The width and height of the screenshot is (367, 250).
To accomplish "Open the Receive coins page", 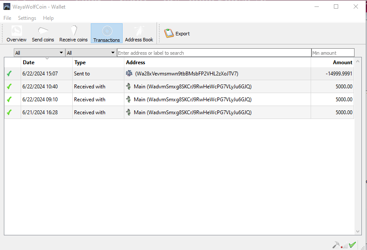I will pos(74,34).
